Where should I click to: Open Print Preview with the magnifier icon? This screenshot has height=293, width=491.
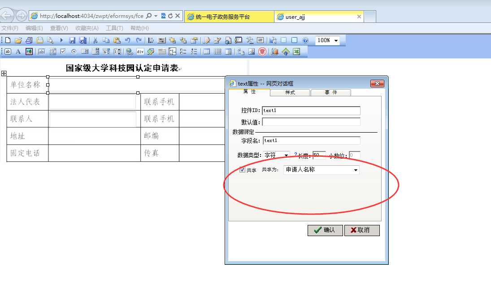pos(50,40)
